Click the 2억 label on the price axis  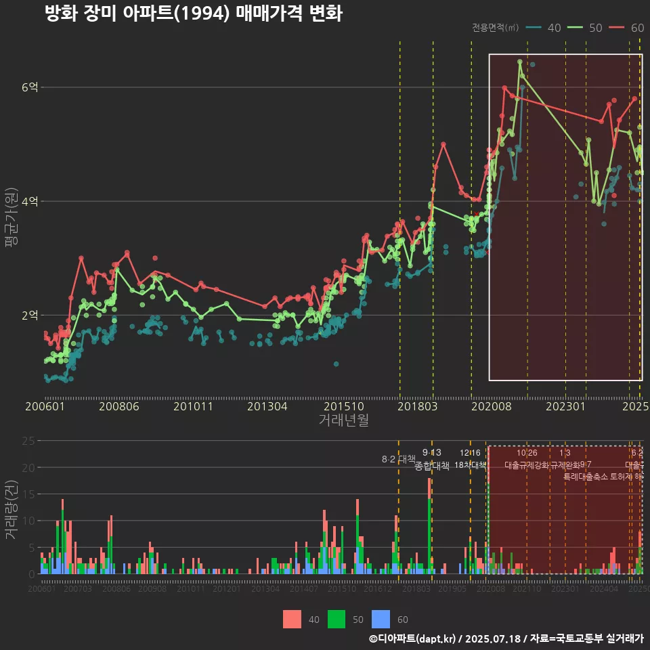[30, 316]
